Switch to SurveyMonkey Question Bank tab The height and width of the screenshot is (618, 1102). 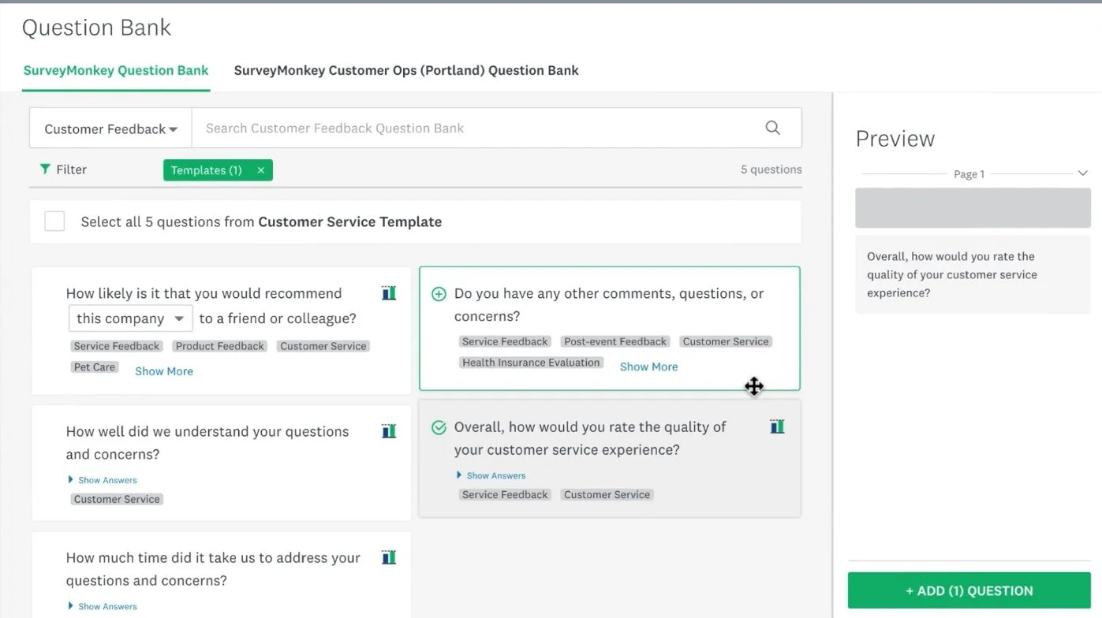(116, 70)
